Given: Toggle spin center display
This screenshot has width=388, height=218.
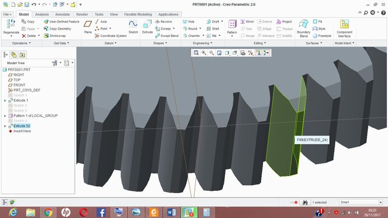Looking at the screenshot, I should pyautogui.click(x=266, y=53).
